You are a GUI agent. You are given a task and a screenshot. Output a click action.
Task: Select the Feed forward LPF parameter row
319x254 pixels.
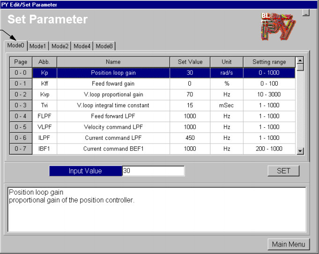[x=113, y=116]
